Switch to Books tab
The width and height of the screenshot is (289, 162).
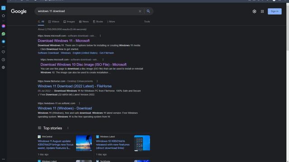click(98, 22)
